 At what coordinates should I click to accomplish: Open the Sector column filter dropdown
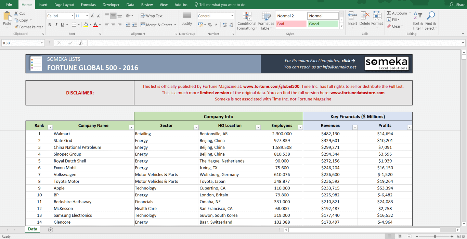[196, 127]
